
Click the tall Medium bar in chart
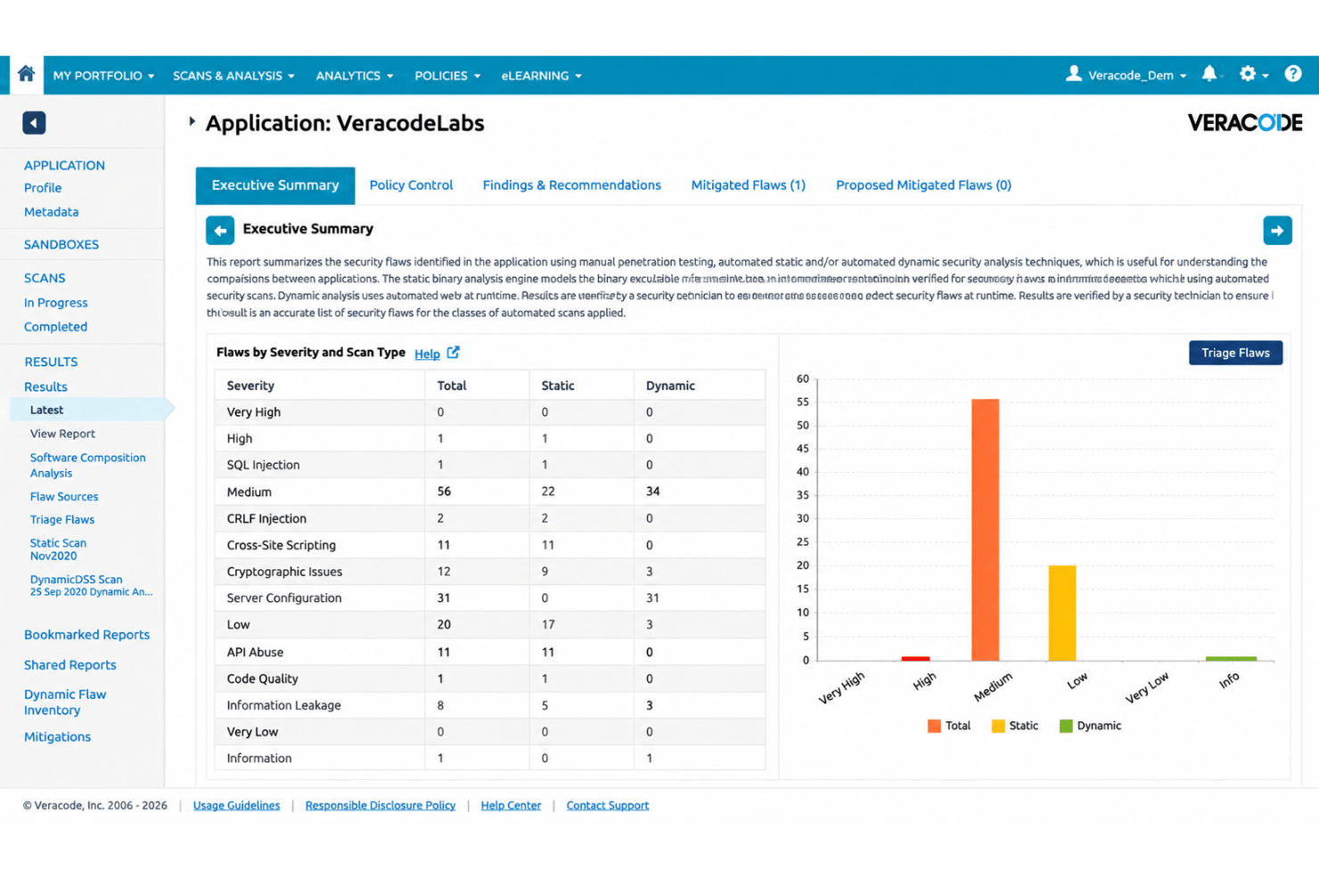(985, 530)
